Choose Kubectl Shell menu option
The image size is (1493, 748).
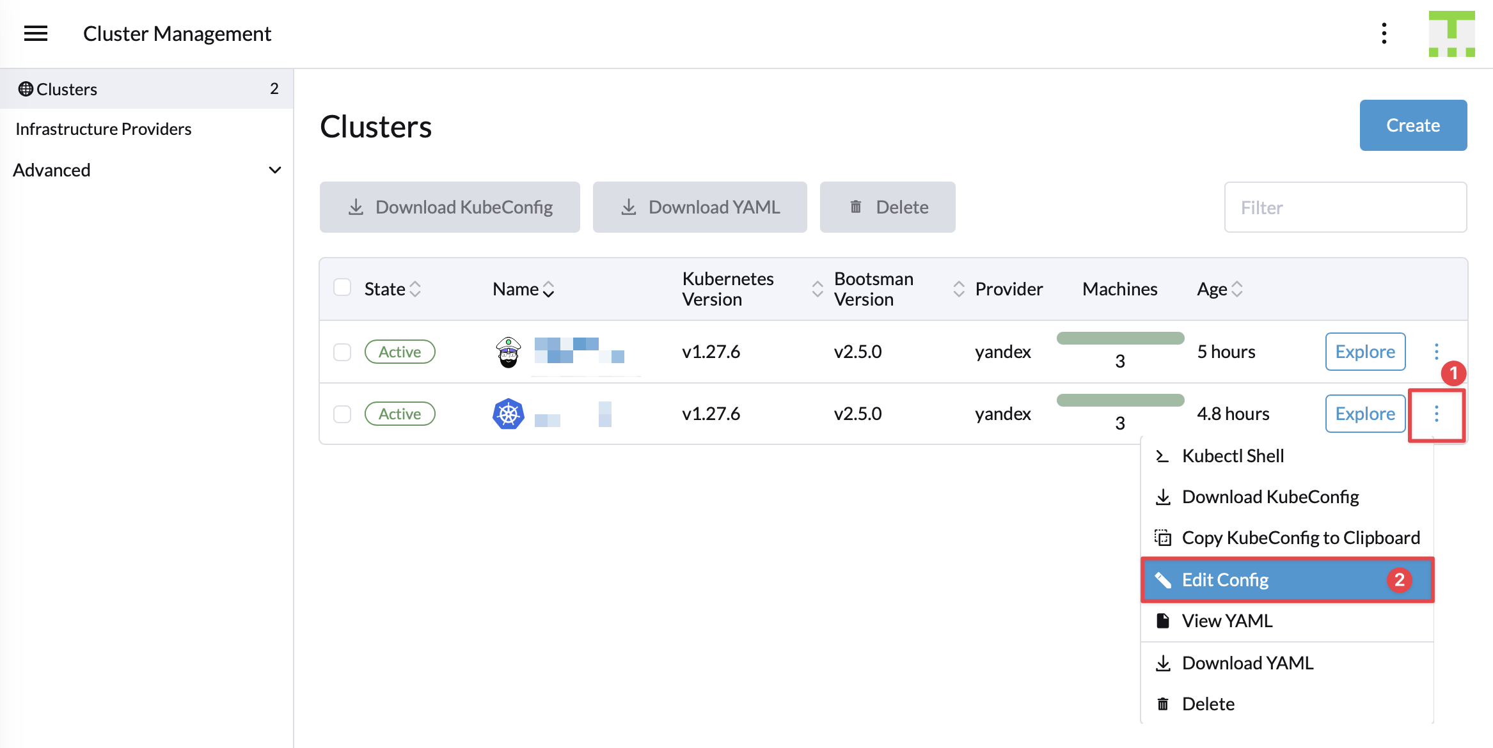(1232, 456)
